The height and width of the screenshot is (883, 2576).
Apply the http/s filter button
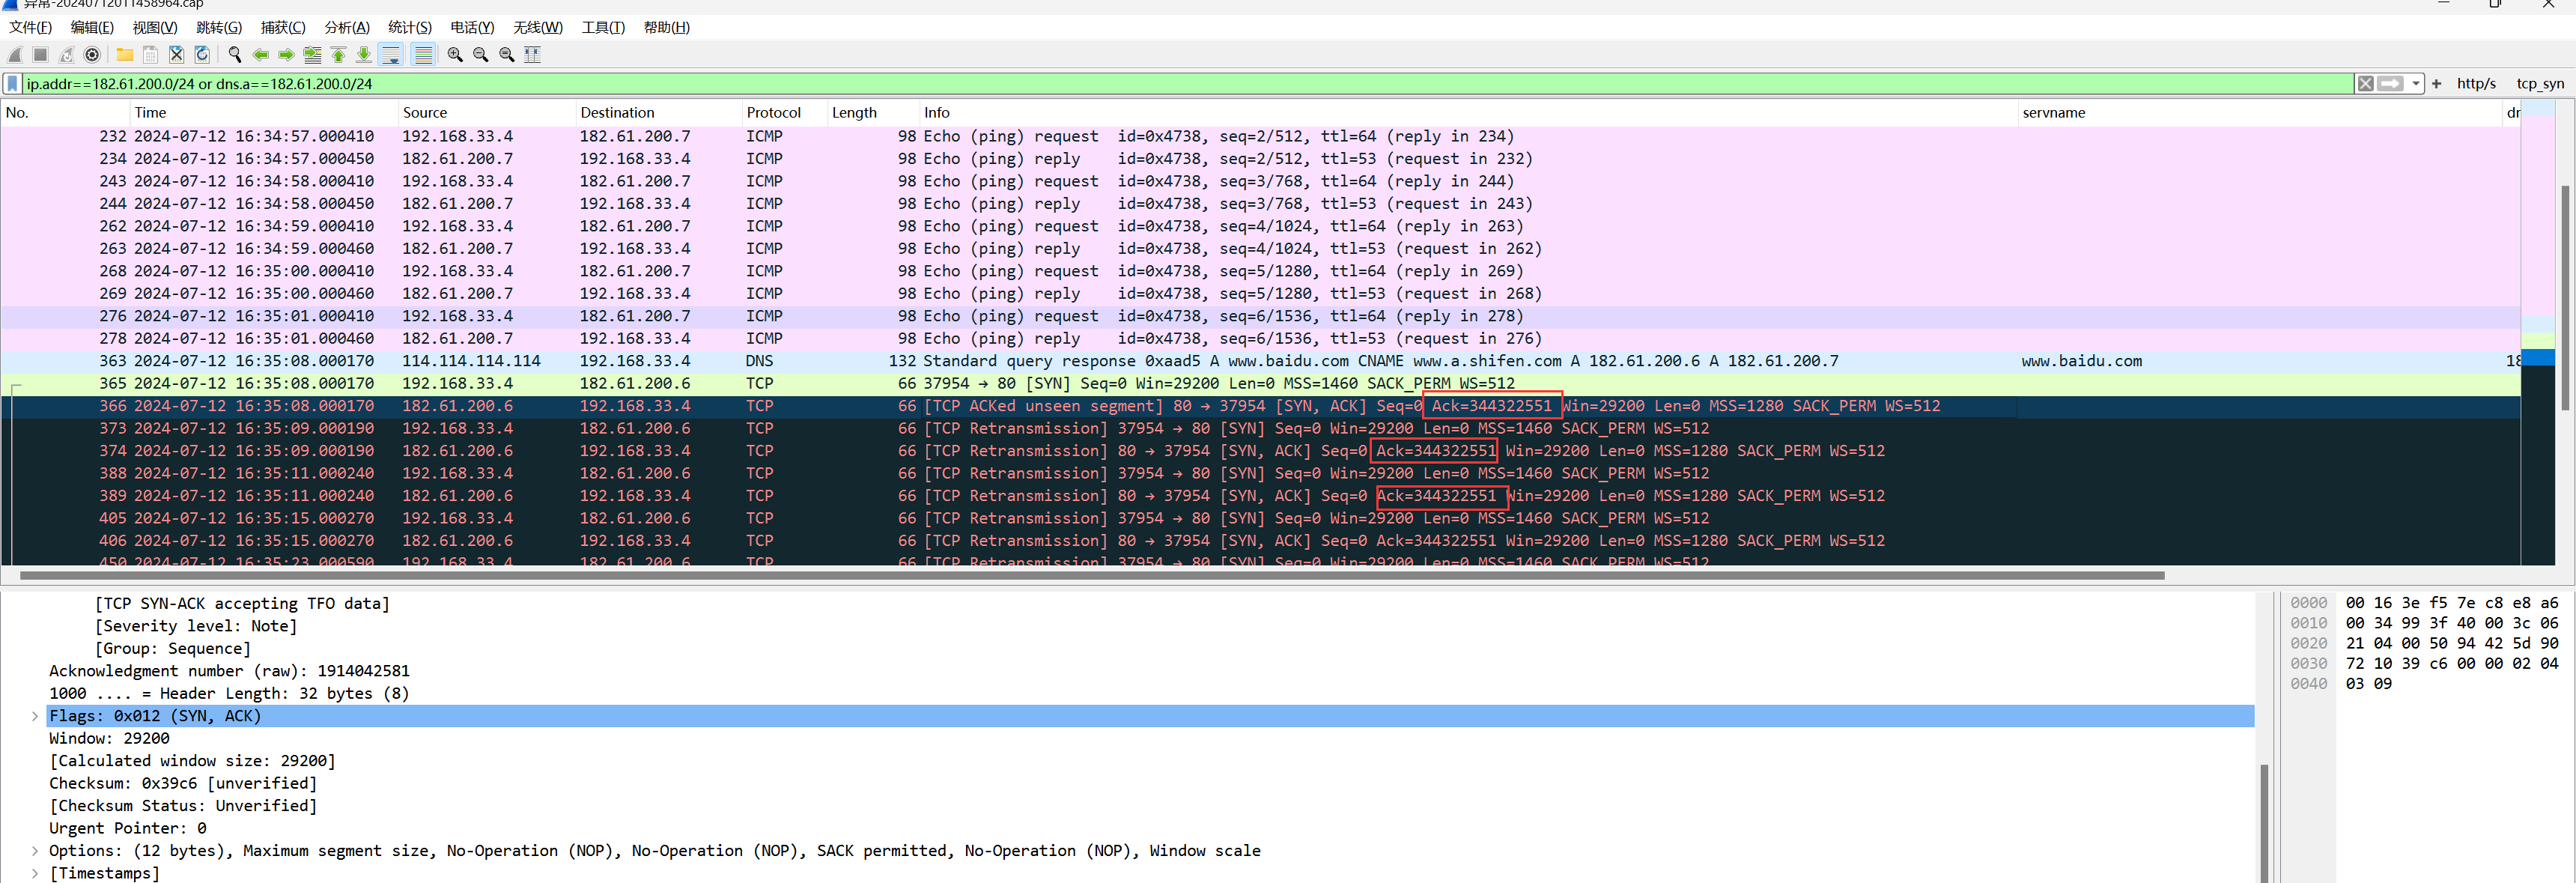pos(2476,84)
